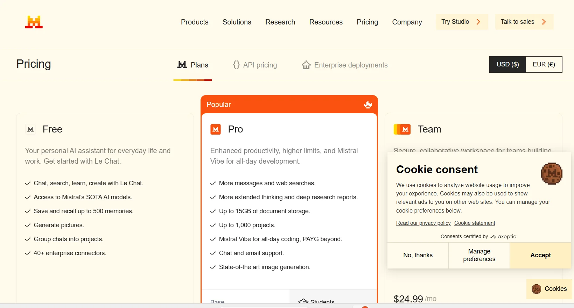Viewport: 574px width, 308px height.
Task: Expand the Solutions navigation menu
Action: click(x=237, y=22)
